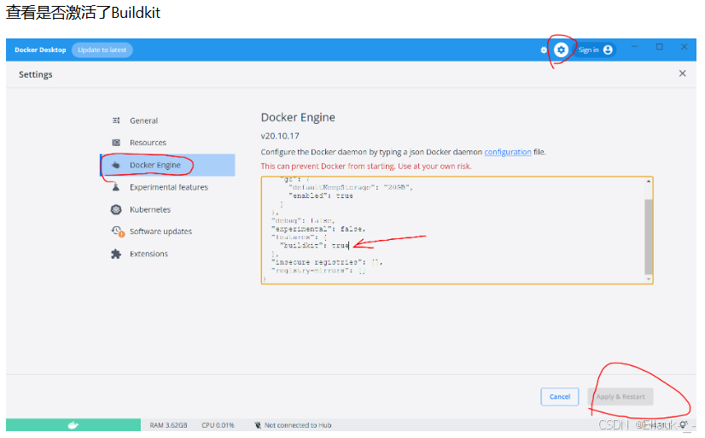Viewport: 705px width, 438px height.
Task: Click the editor scroll down arrow
Action: pos(649,279)
